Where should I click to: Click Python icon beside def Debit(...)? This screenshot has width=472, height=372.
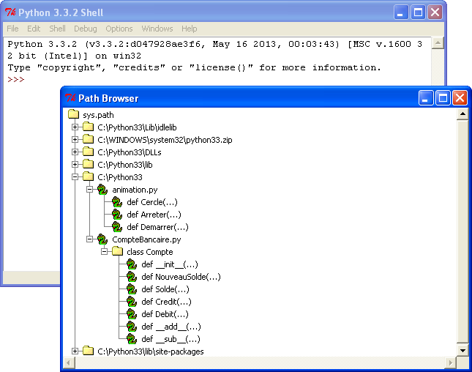click(x=132, y=314)
